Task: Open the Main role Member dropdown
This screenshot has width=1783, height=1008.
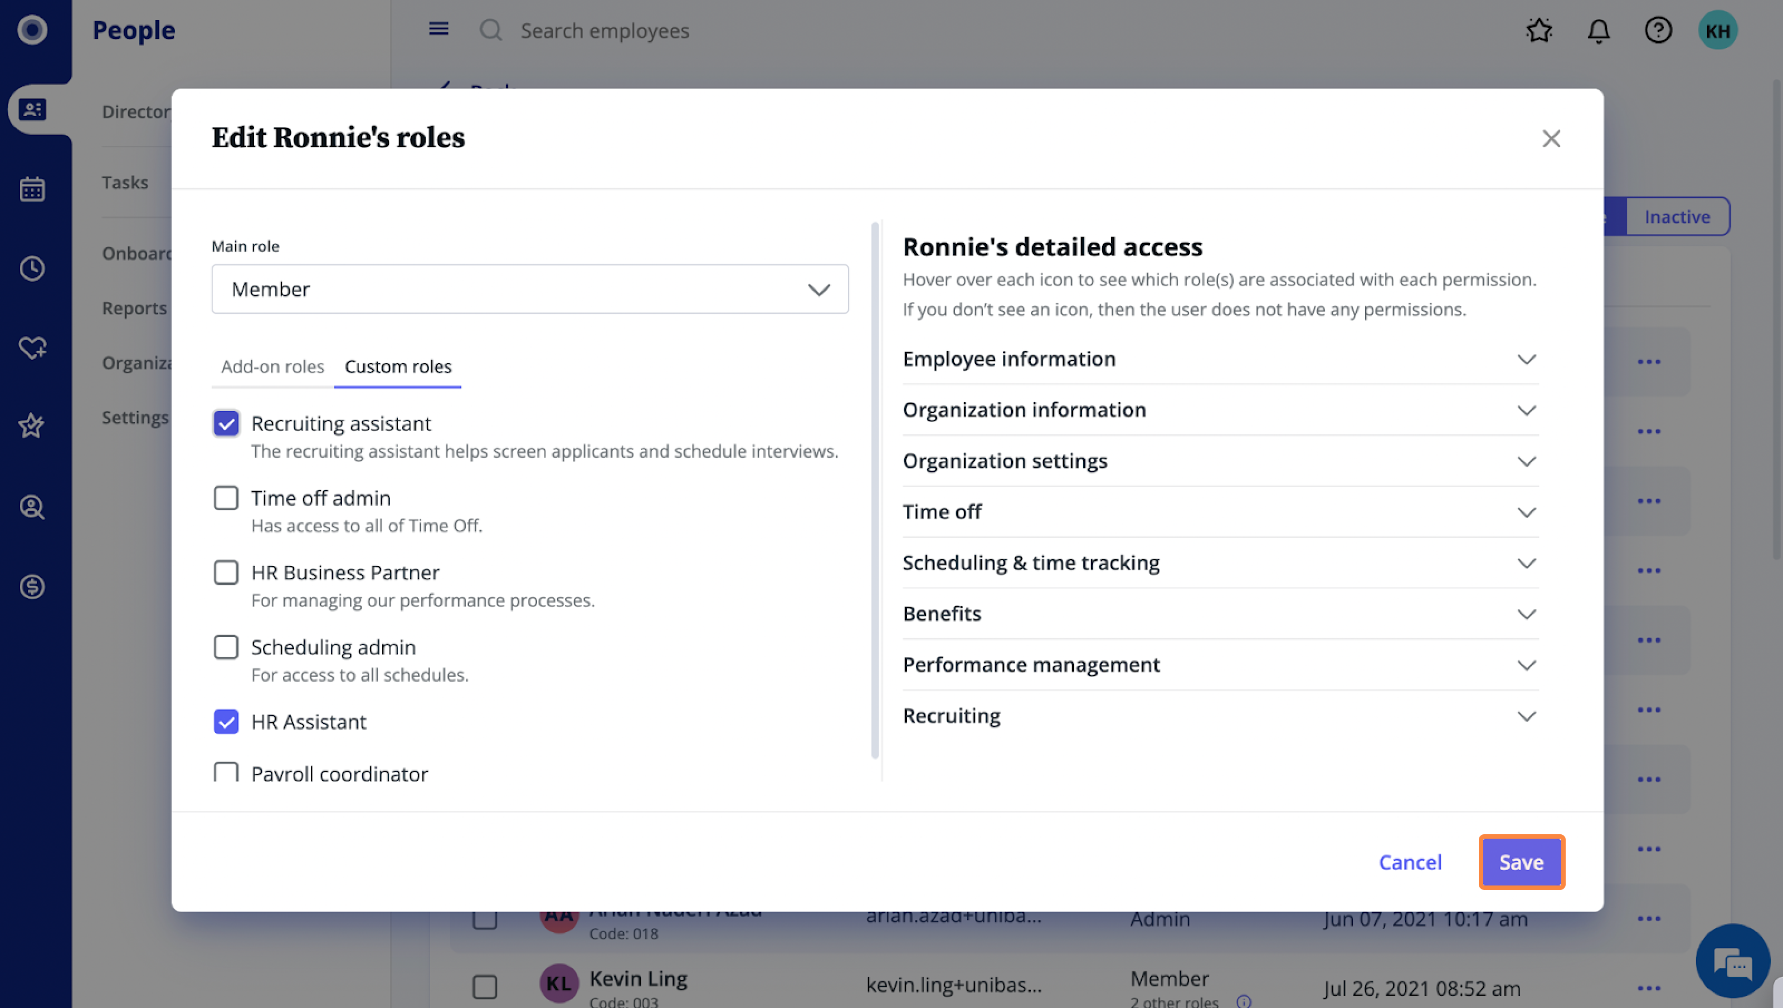Action: (x=530, y=288)
